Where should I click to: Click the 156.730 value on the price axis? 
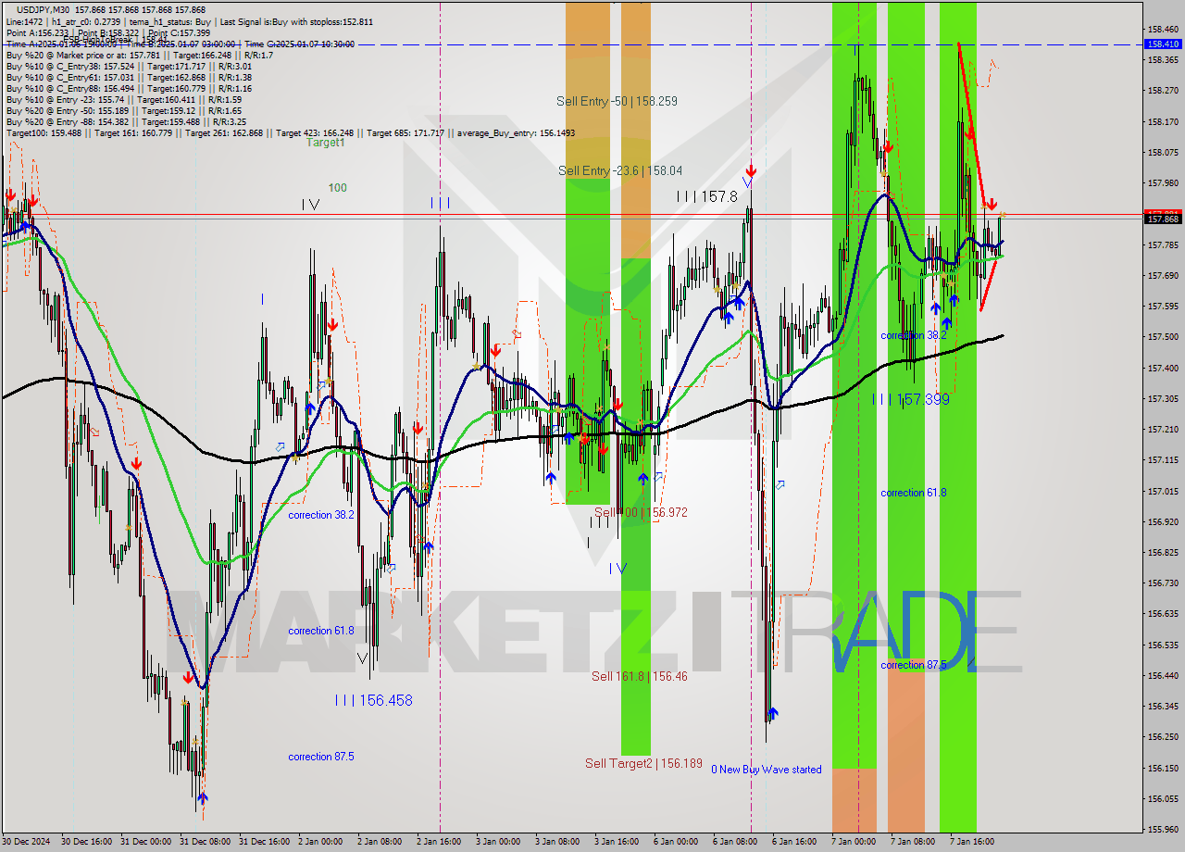pyautogui.click(x=1163, y=583)
